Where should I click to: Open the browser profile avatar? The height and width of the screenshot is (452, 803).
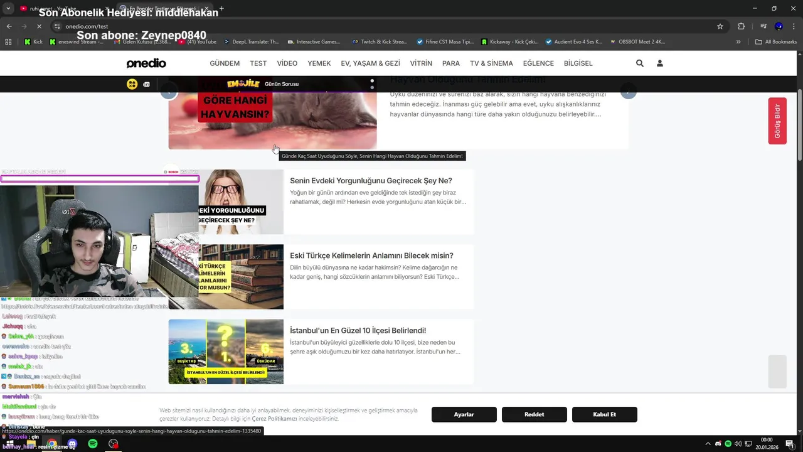779,26
